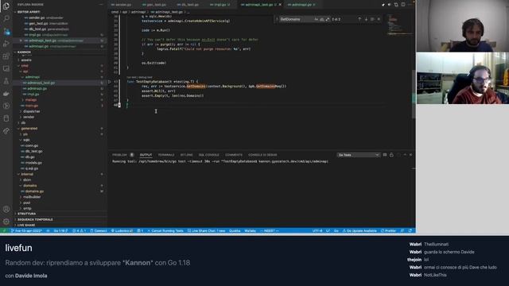Open the Docker view in activity bar
The image size is (509, 286).
pyautogui.click(x=6, y=94)
